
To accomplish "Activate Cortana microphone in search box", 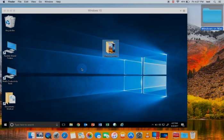I will [57, 125].
